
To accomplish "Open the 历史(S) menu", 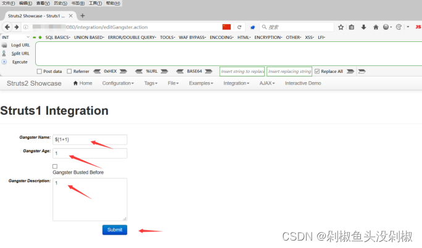I will (60, 3).
